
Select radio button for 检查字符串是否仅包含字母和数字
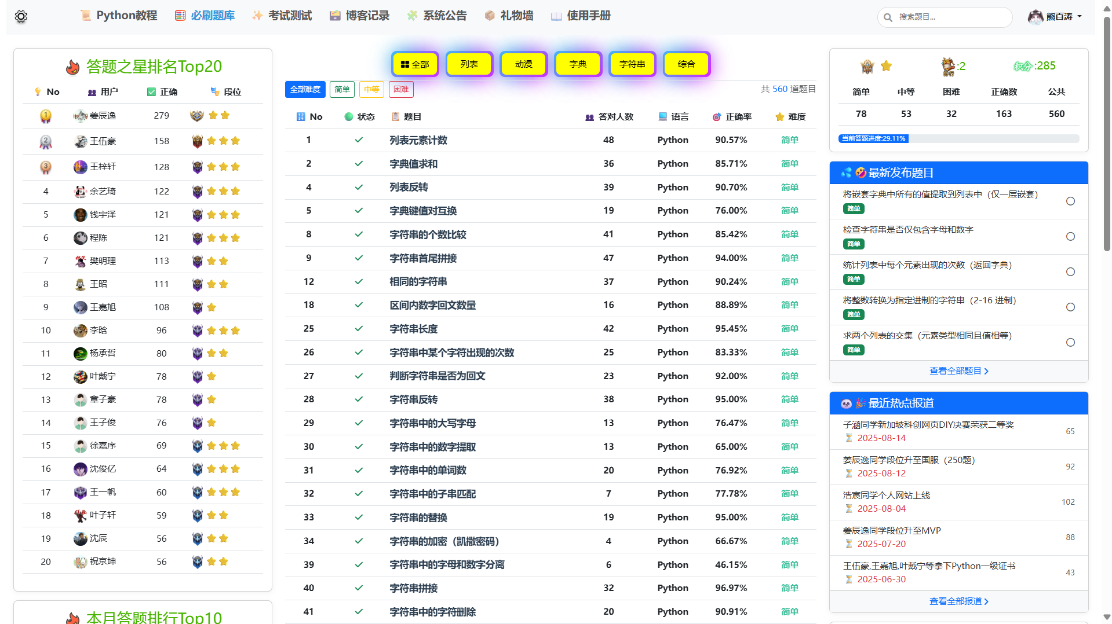click(x=1070, y=237)
